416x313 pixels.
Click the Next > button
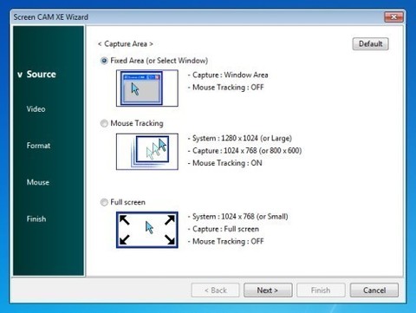click(268, 290)
